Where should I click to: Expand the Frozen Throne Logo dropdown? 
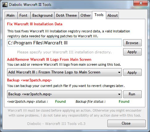(x=65, y=72)
